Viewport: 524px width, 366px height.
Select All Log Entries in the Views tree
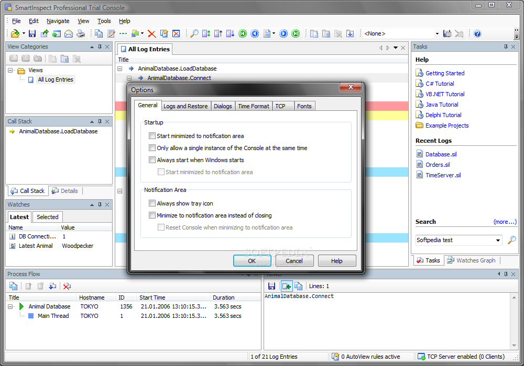pos(55,79)
